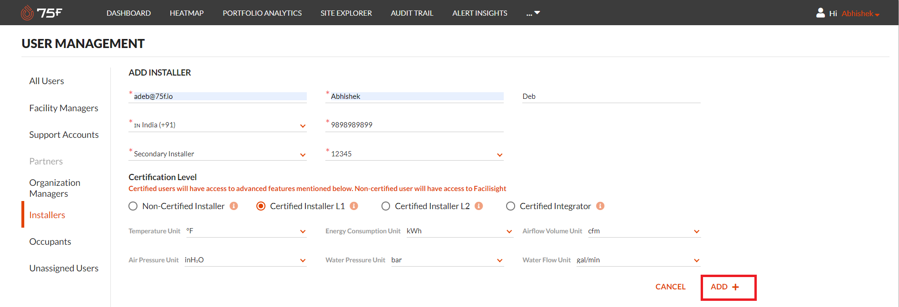Expand the Water Pressure Unit dropdown
This screenshot has width=899, height=307.
[x=447, y=260]
